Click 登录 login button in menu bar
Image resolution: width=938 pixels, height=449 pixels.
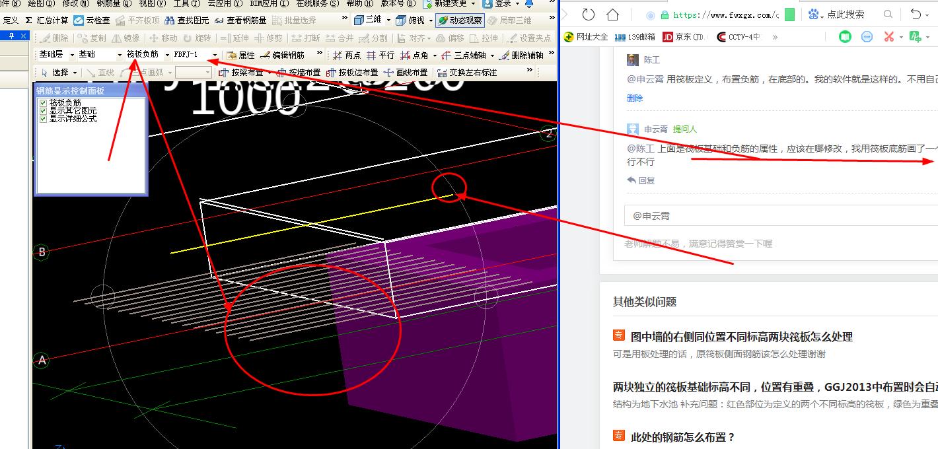[x=497, y=3]
